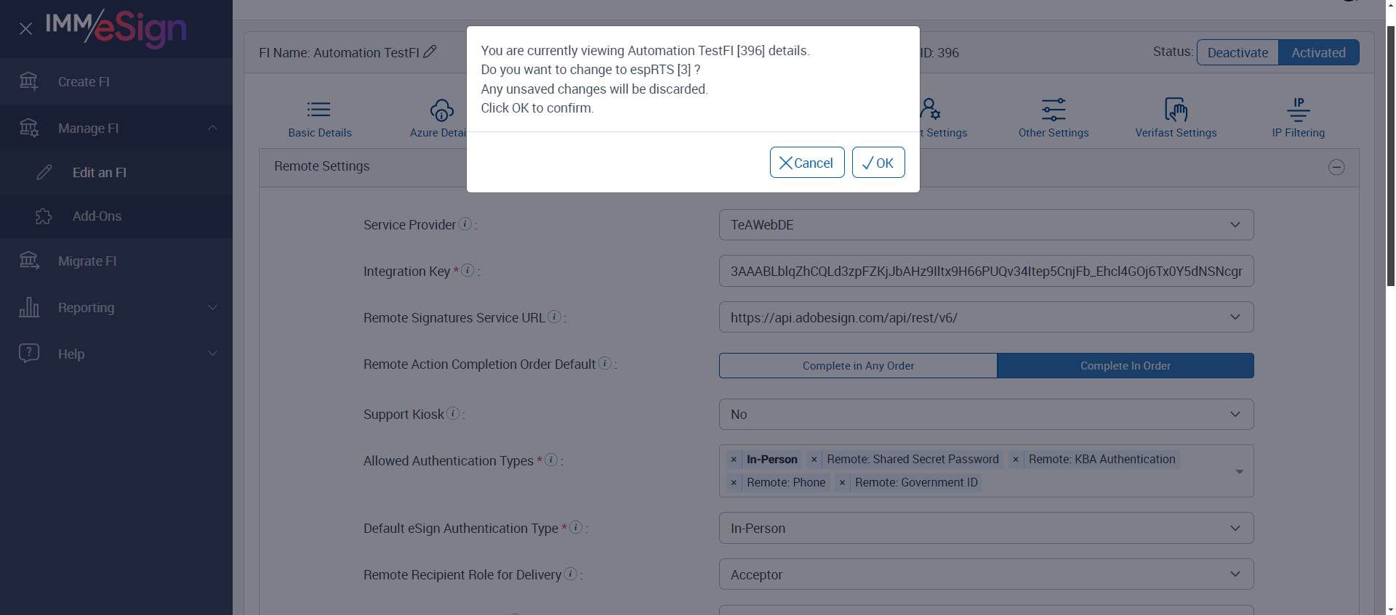Click the Deactivate status toggle
Screen dimensions: 1396x615
tap(1237, 52)
